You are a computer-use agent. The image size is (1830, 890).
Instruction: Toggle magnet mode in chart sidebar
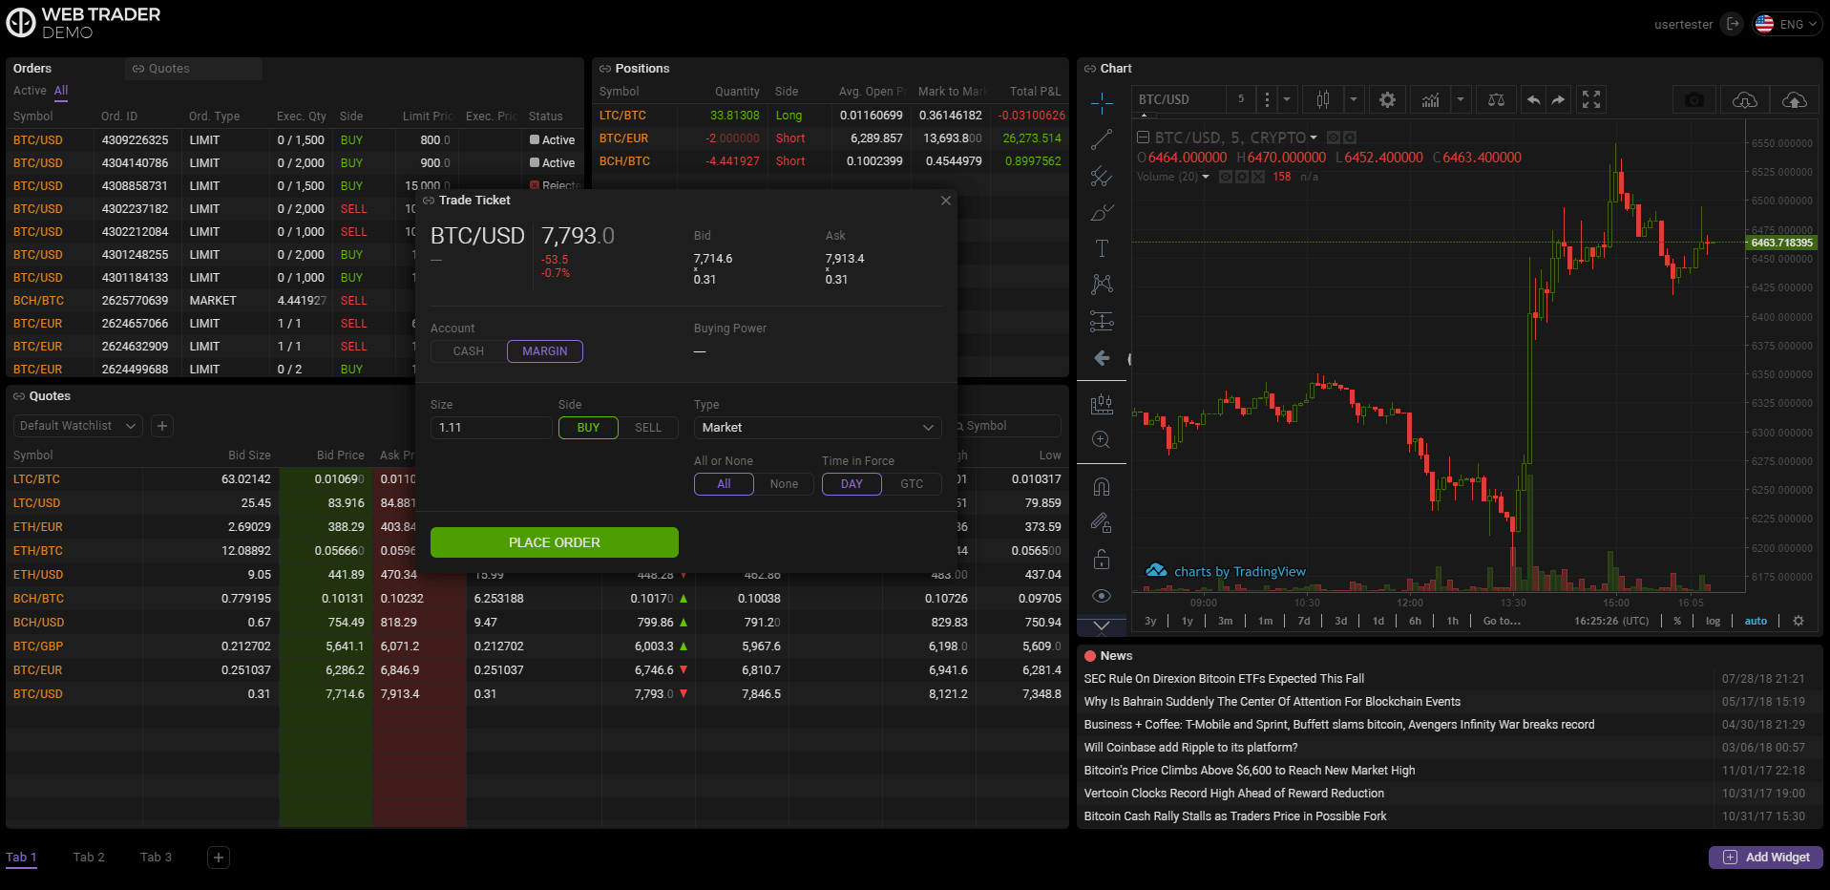click(x=1102, y=487)
